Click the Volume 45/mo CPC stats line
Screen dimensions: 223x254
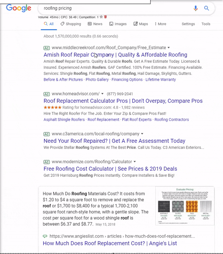[68, 17]
